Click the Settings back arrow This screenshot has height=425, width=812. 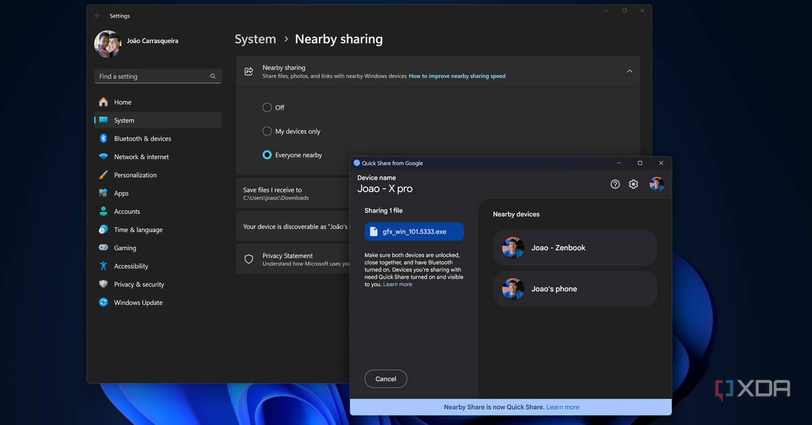98,16
